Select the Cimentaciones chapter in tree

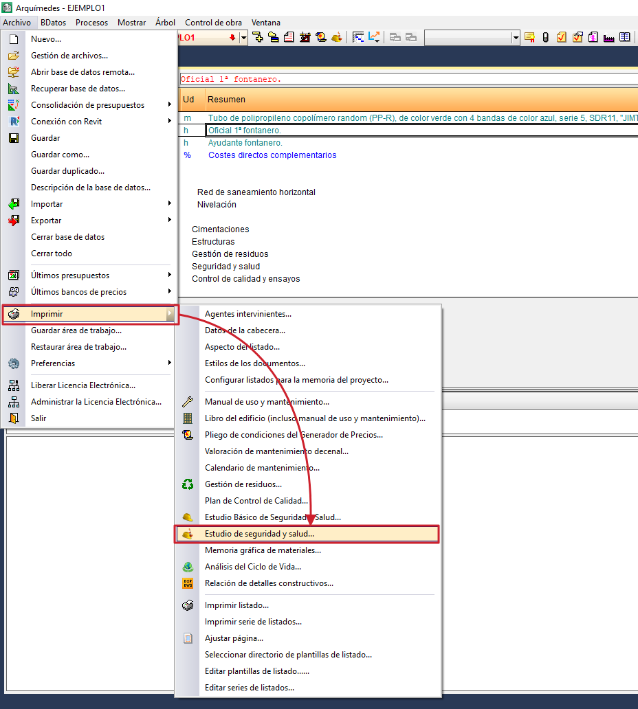pos(220,229)
